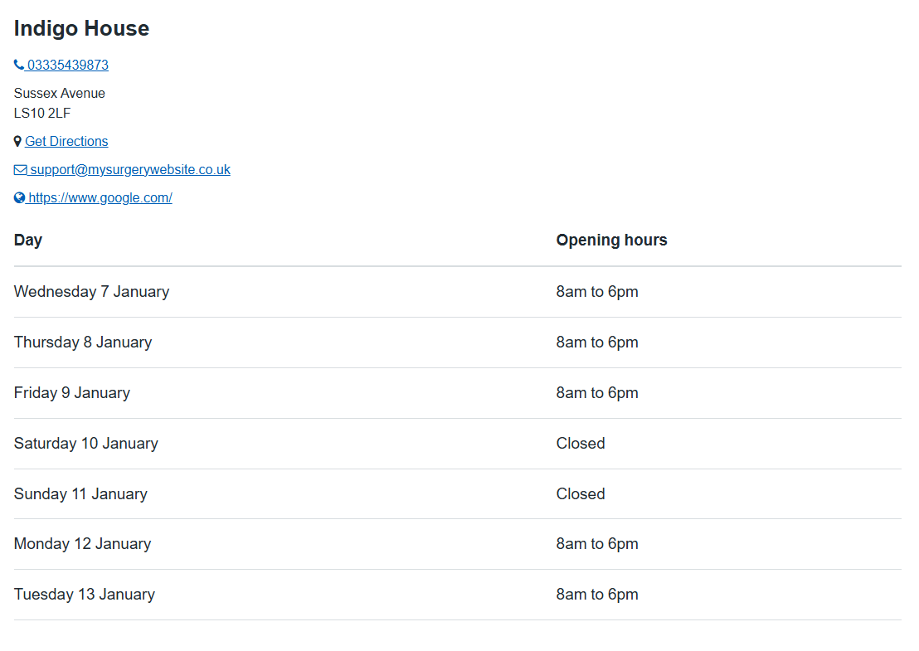Image resolution: width=919 pixels, height=651 pixels.
Task: Click the Monday 12 January cell
Action: [82, 544]
